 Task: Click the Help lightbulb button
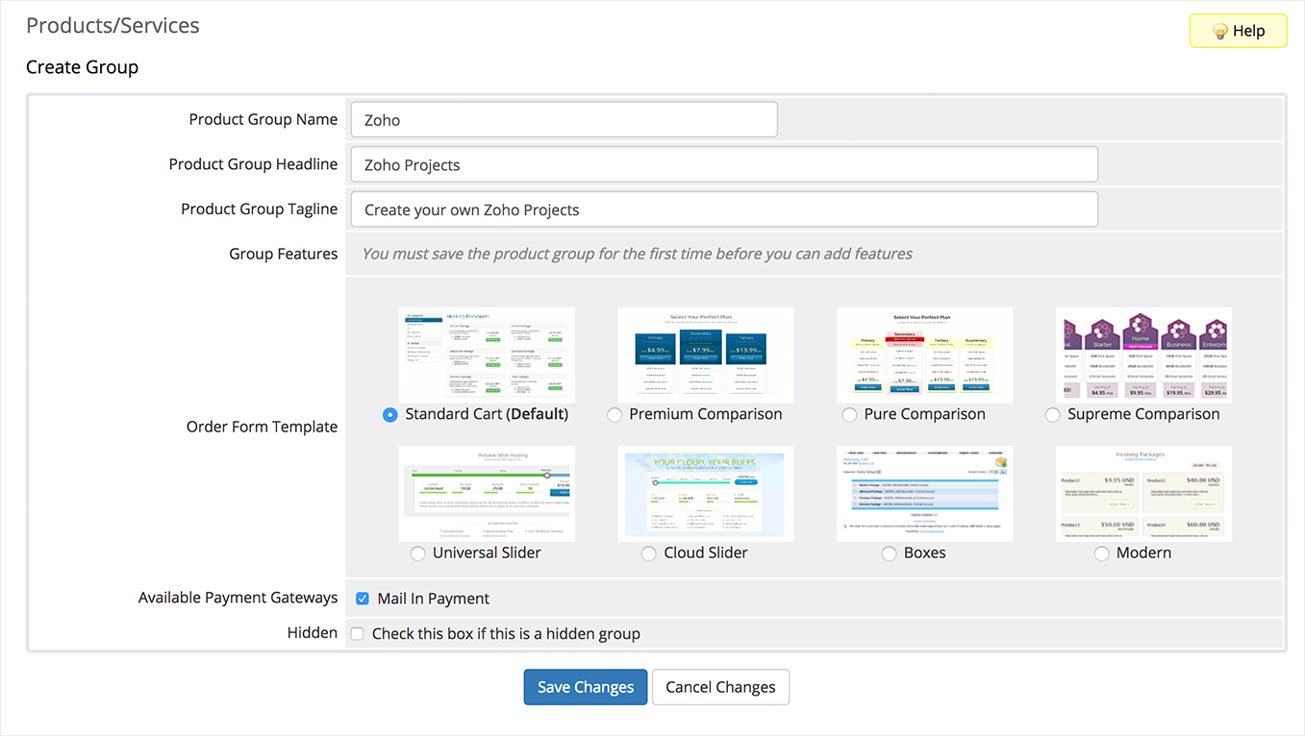point(1238,31)
